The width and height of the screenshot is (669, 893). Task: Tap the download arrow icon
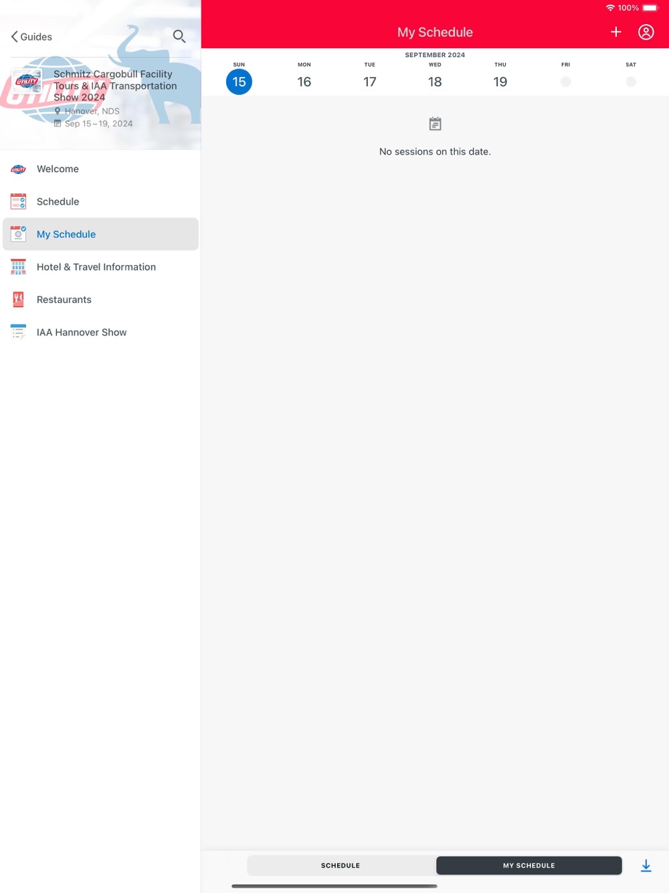coord(646,866)
